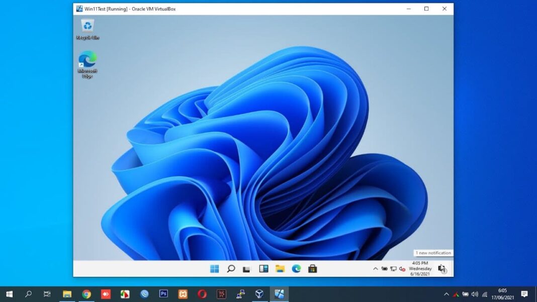Open Microsoft Edge from the Win11 taskbar

point(297,269)
